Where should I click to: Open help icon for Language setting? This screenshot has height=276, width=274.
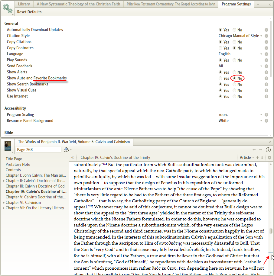point(266,54)
